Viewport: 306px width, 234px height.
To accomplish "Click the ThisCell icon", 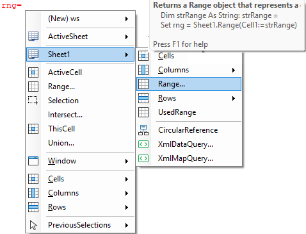I will coord(33,129).
